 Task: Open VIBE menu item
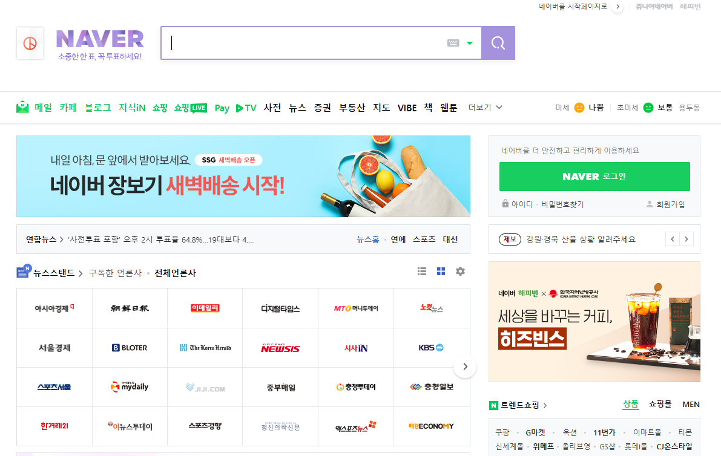(x=407, y=108)
